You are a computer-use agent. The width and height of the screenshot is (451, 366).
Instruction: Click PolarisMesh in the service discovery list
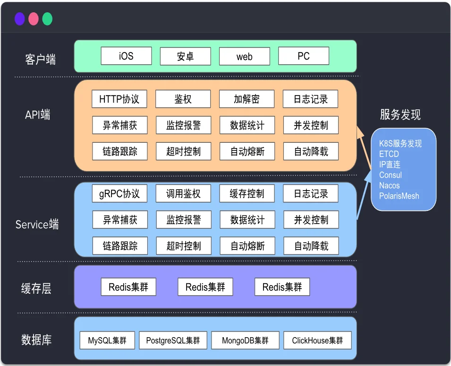tap(399, 196)
